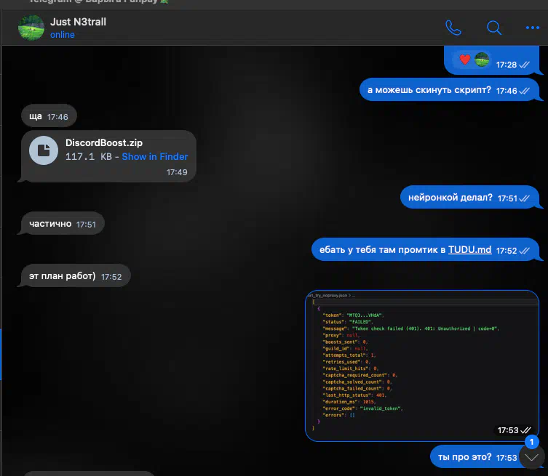Select the "а можешь скинуть скрипт?" message
The width and height of the screenshot is (548, 476).
tap(429, 91)
